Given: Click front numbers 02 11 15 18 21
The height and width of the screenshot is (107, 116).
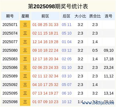Looking at the screenshot, I should point(45,33).
